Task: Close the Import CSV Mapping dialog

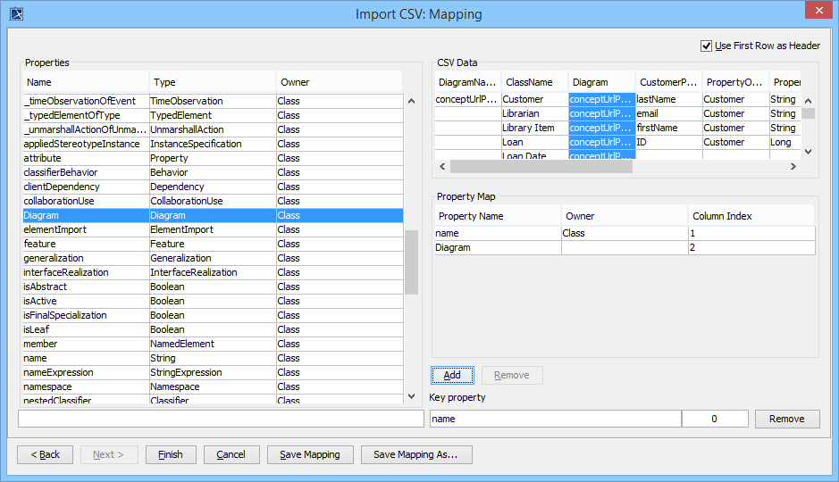Action: coord(818,13)
